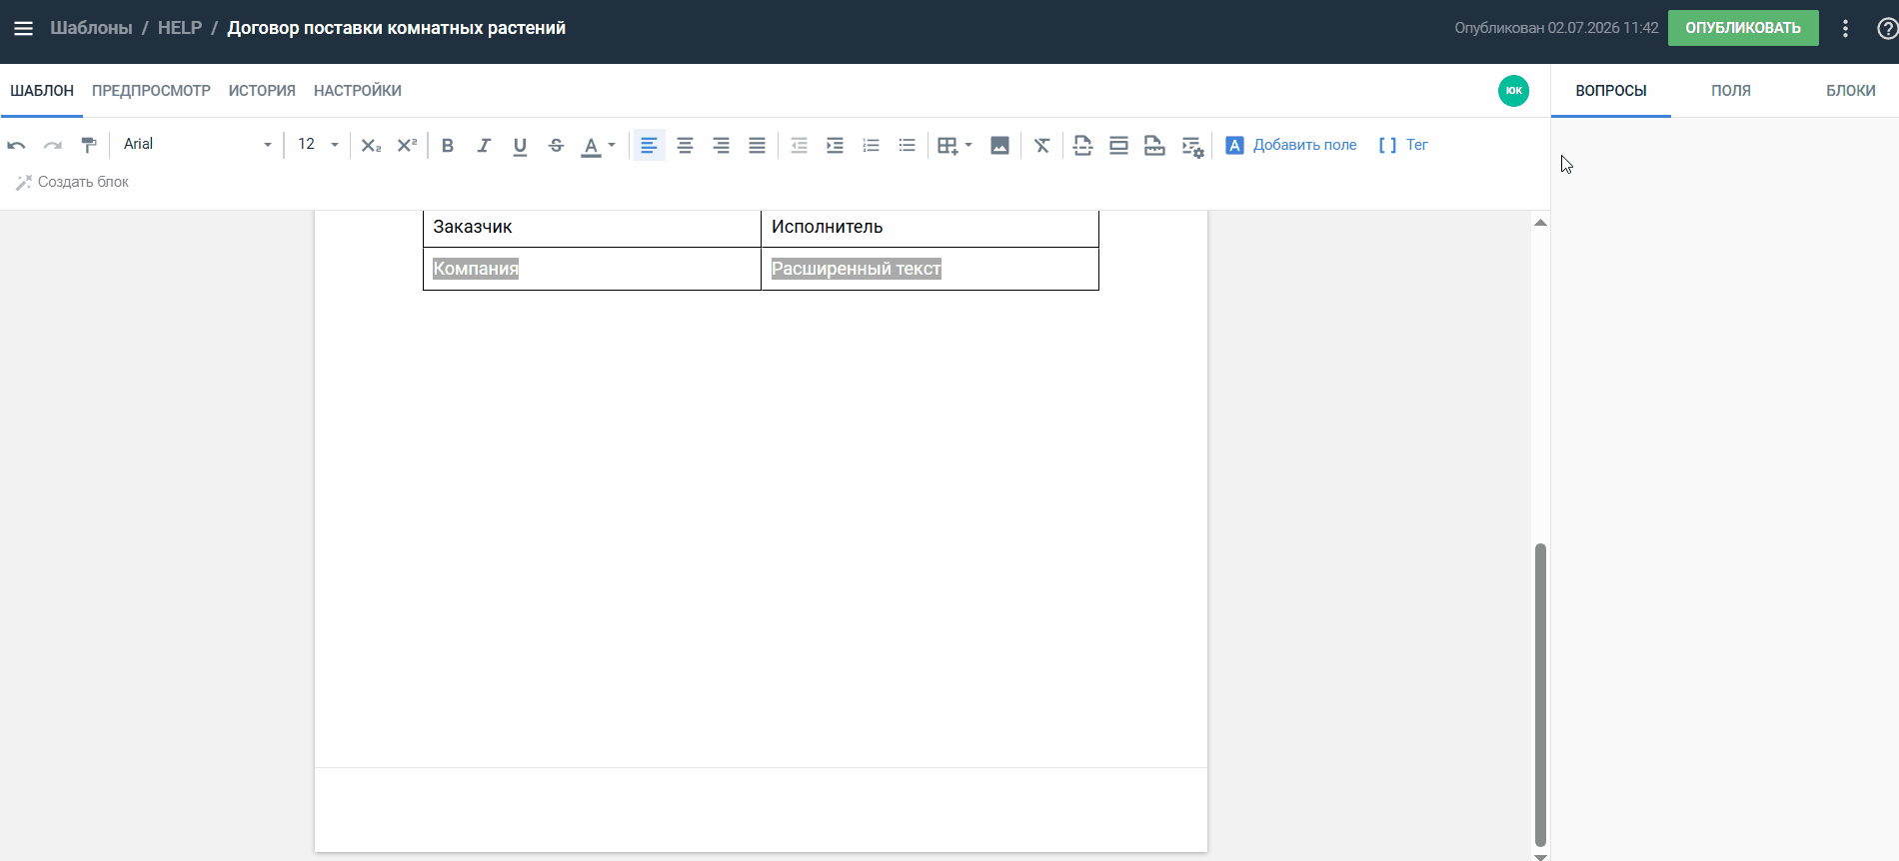Align text to the left
The image size is (1899, 861).
click(649, 146)
